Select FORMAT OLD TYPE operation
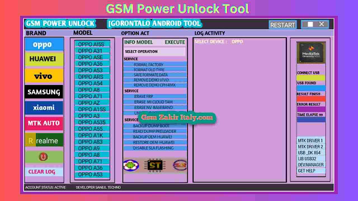Viewport: 358px width, 201px height. pos(155,70)
